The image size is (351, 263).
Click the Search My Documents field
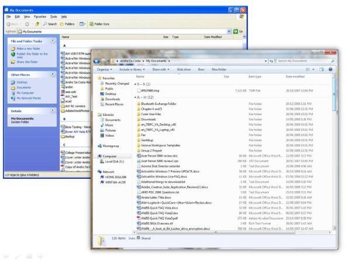304,61
